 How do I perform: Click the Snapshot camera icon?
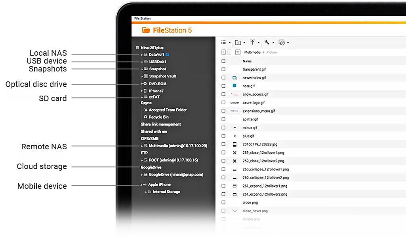[146, 69]
